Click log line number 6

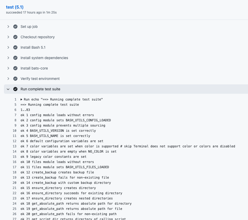click(x=15, y=110)
